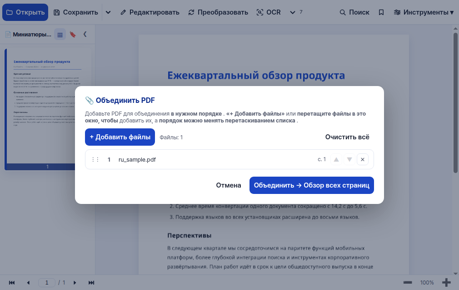The width and height of the screenshot is (459, 290).
Task: Go to previous page arrow
Action: click(x=28, y=283)
